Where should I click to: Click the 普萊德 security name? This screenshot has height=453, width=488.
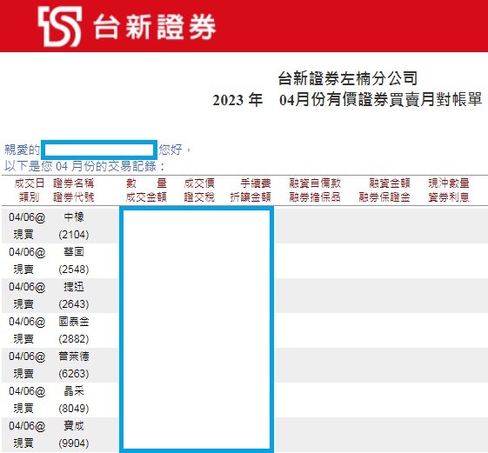(74, 356)
